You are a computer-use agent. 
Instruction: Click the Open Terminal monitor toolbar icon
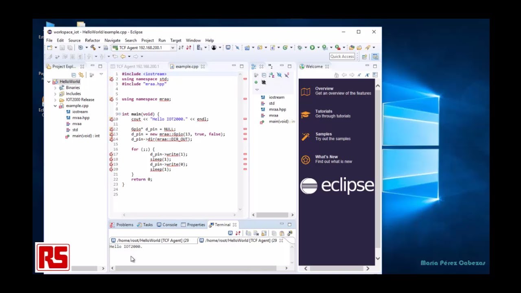click(228, 48)
